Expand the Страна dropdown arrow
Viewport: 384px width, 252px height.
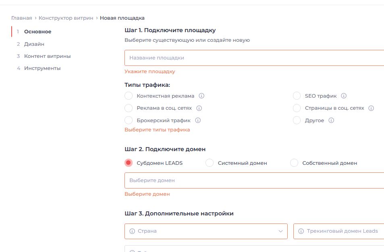pos(280,231)
